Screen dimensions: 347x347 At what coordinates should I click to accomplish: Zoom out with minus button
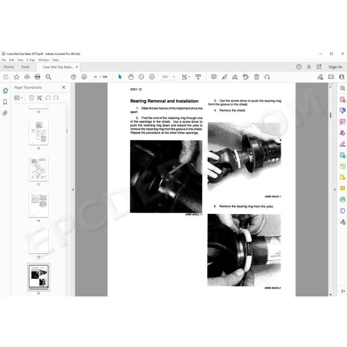tap(141, 77)
